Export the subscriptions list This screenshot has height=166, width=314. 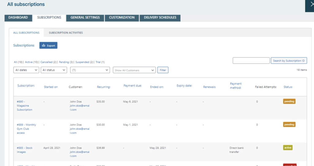tap(48, 45)
